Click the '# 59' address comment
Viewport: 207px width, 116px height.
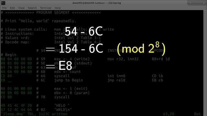[x=41, y=59]
